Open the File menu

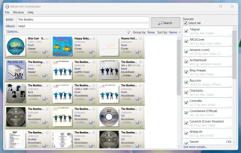pyautogui.click(x=7, y=12)
